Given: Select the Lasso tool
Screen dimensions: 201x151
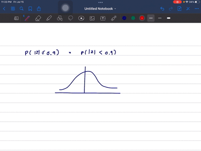Looking at the screenshot, I should (x=70, y=18).
